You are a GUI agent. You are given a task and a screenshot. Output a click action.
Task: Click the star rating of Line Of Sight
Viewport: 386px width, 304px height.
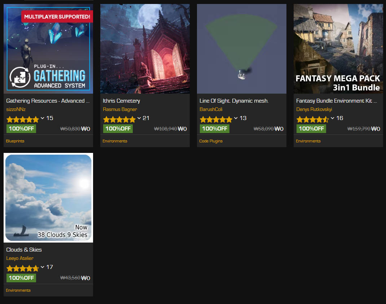[x=216, y=119]
